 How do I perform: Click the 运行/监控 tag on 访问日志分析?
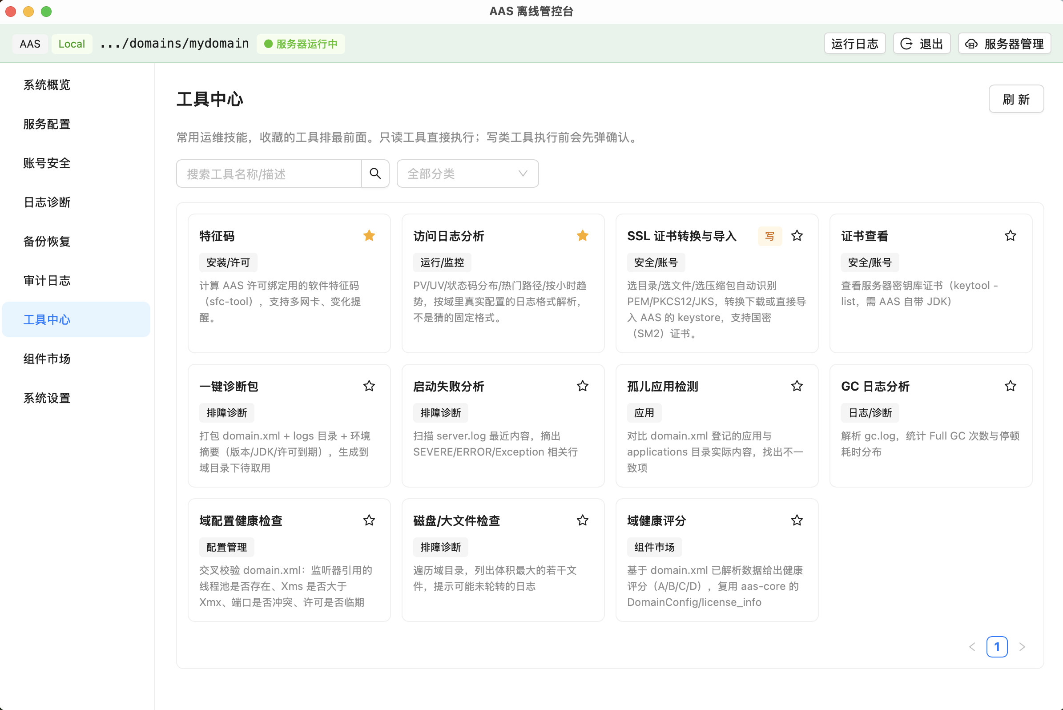click(x=442, y=262)
